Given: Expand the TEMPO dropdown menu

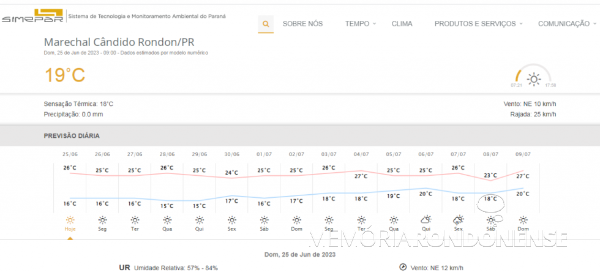Looking at the screenshot, I should coord(361,24).
